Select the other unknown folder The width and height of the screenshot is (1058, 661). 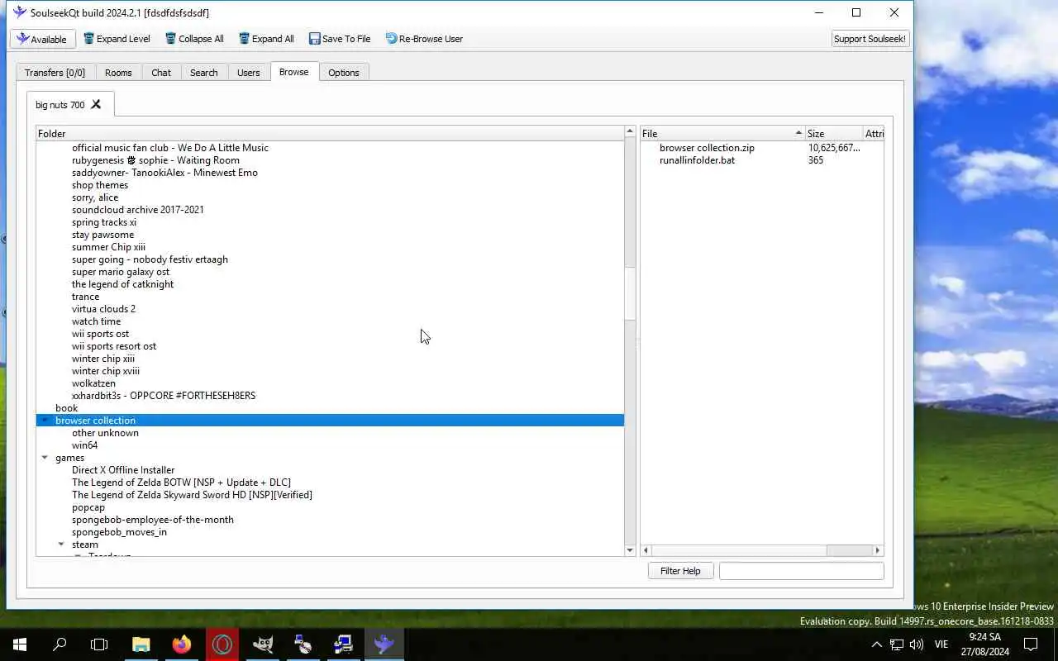(105, 433)
